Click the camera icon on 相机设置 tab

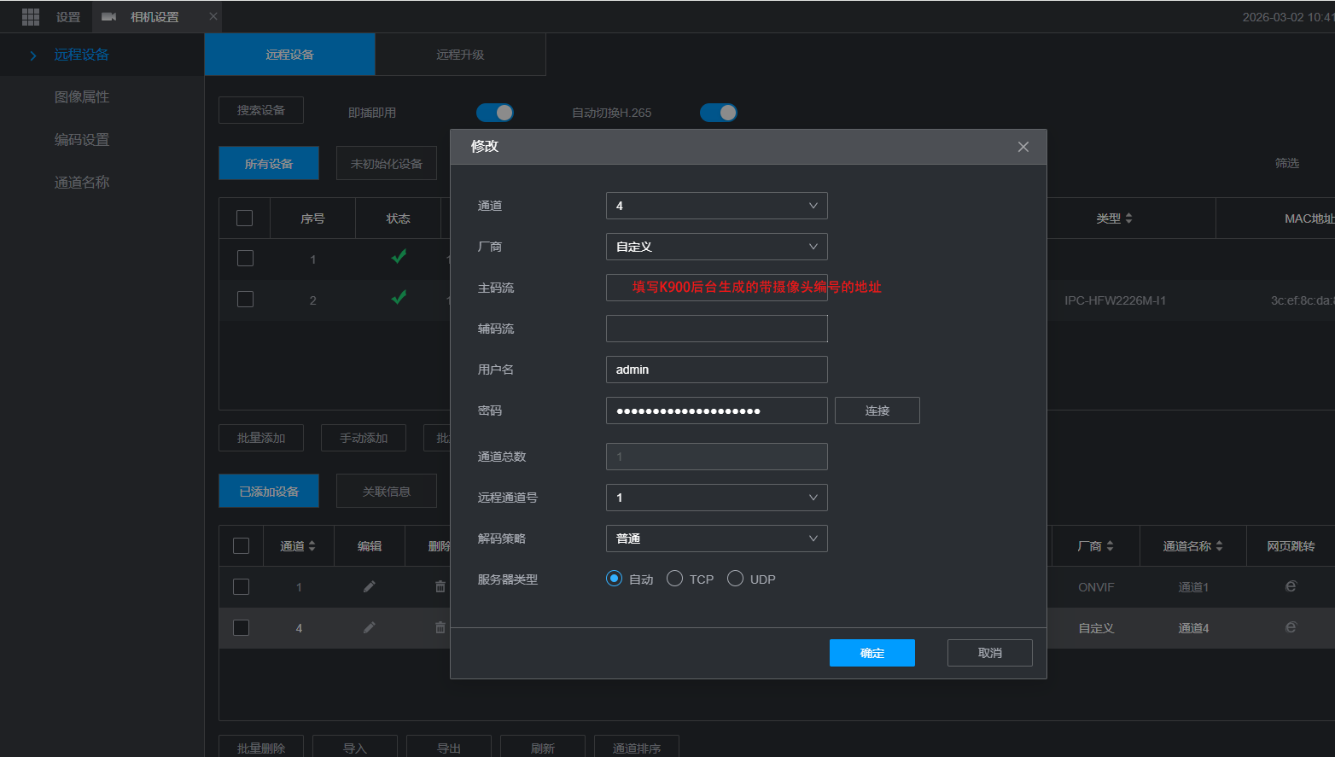click(109, 17)
